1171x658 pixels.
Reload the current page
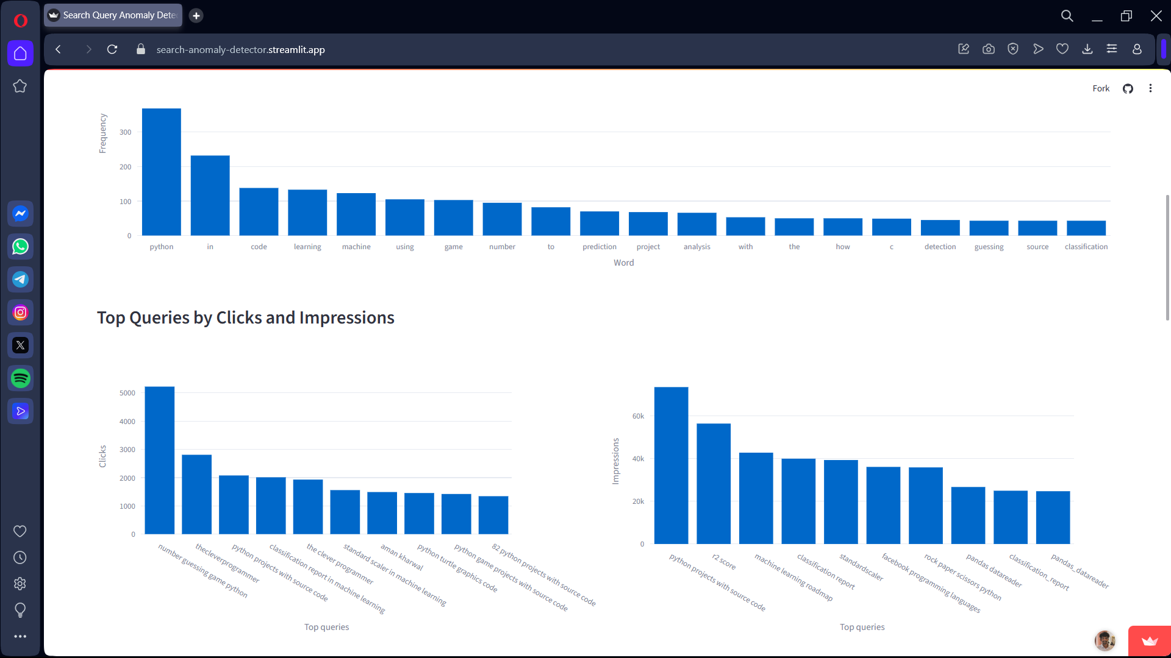point(112,49)
